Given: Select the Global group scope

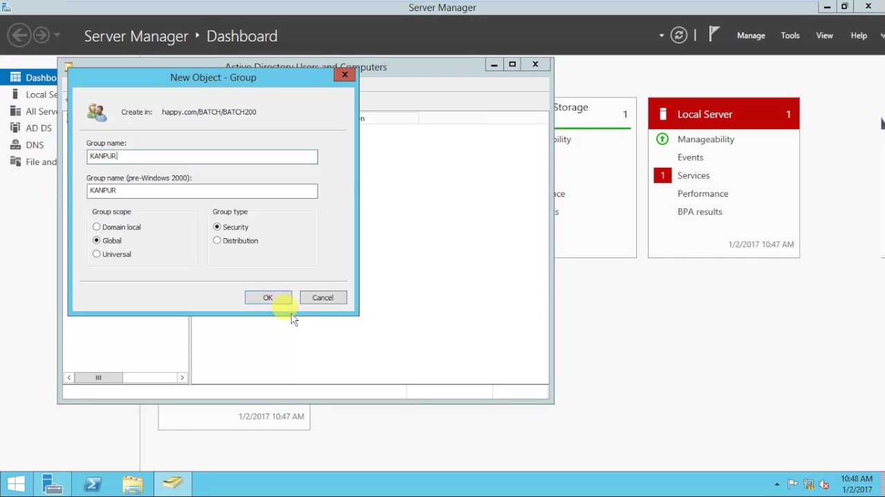Looking at the screenshot, I should [96, 240].
